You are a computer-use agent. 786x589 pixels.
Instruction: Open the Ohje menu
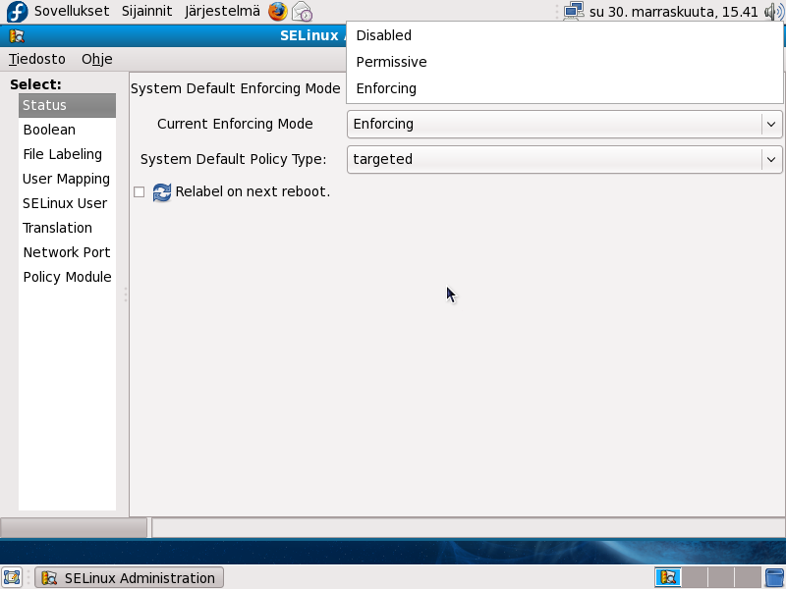[96, 59]
